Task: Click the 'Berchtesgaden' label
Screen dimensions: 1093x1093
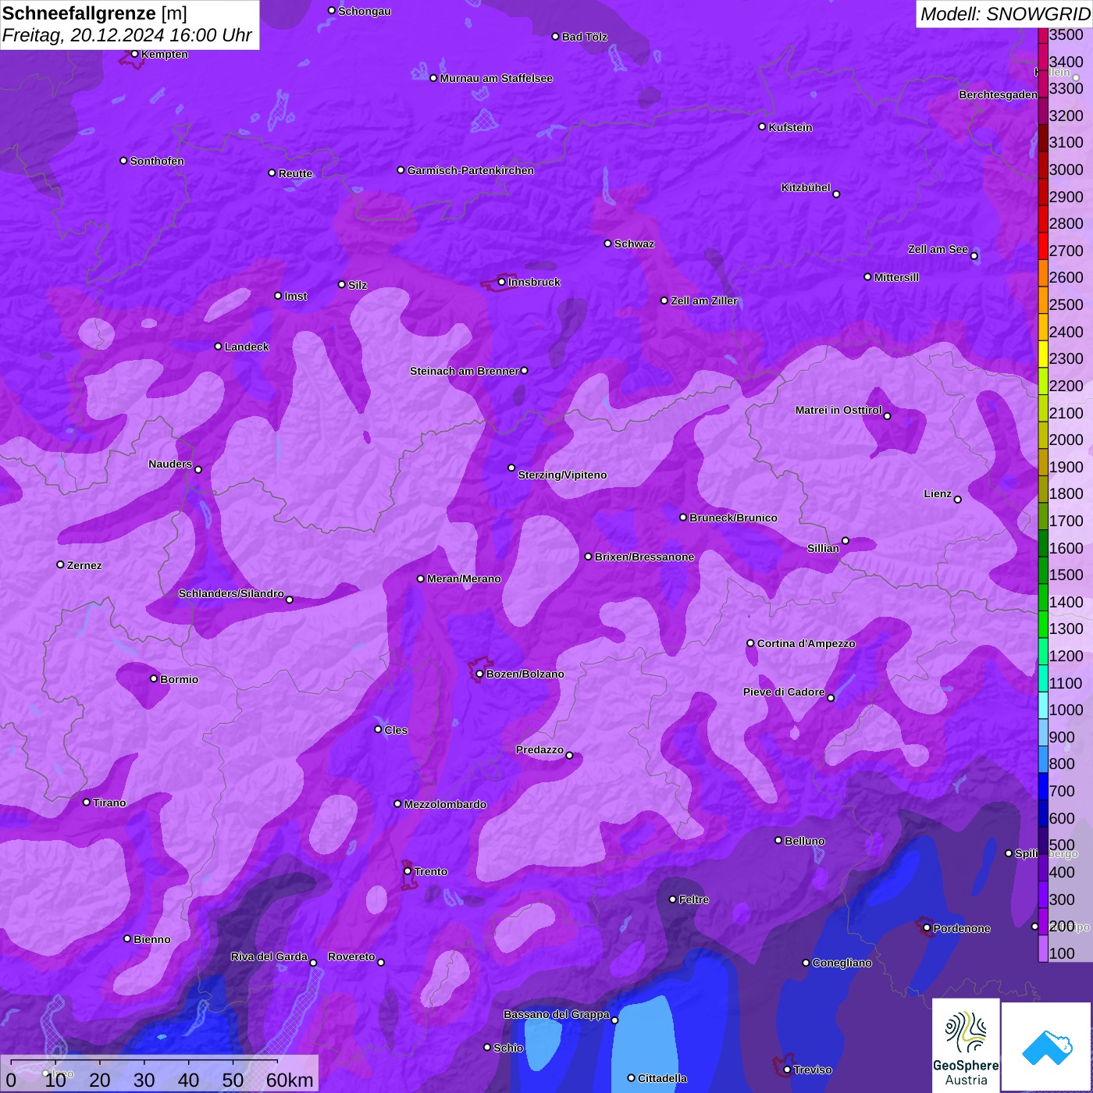Action: tap(998, 94)
